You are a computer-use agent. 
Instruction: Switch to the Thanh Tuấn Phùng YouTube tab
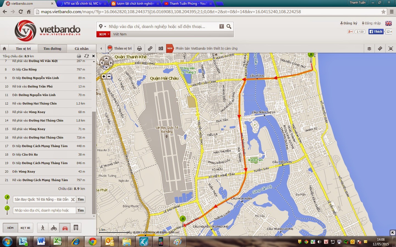point(188,4)
